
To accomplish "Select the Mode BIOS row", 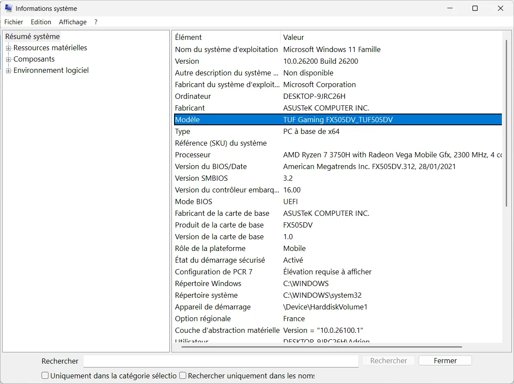I will 338,202.
